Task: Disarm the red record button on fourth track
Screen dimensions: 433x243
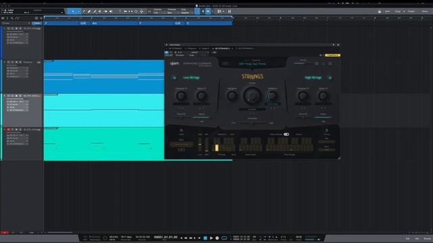Action: click(9, 130)
